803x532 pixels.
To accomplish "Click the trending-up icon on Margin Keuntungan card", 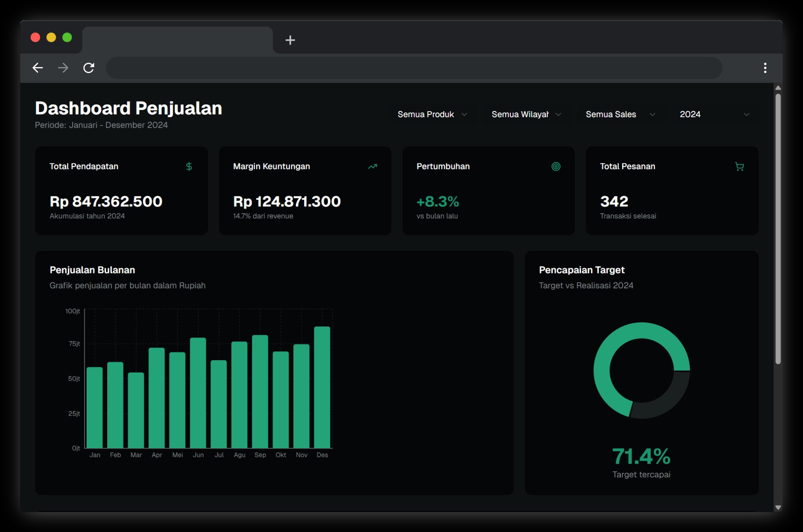I will click(373, 166).
